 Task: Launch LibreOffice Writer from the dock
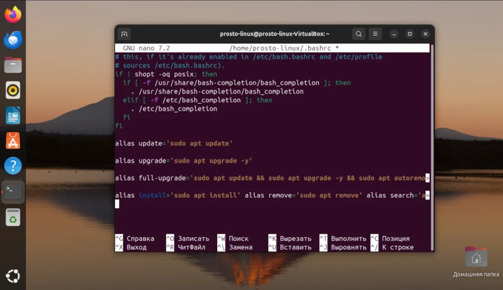(x=13, y=116)
